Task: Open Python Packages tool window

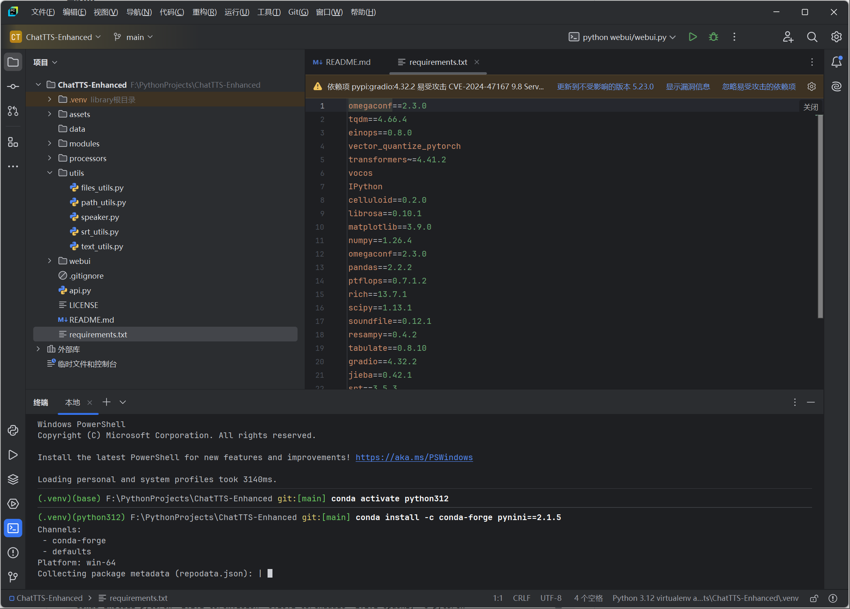Action: coord(13,479)
